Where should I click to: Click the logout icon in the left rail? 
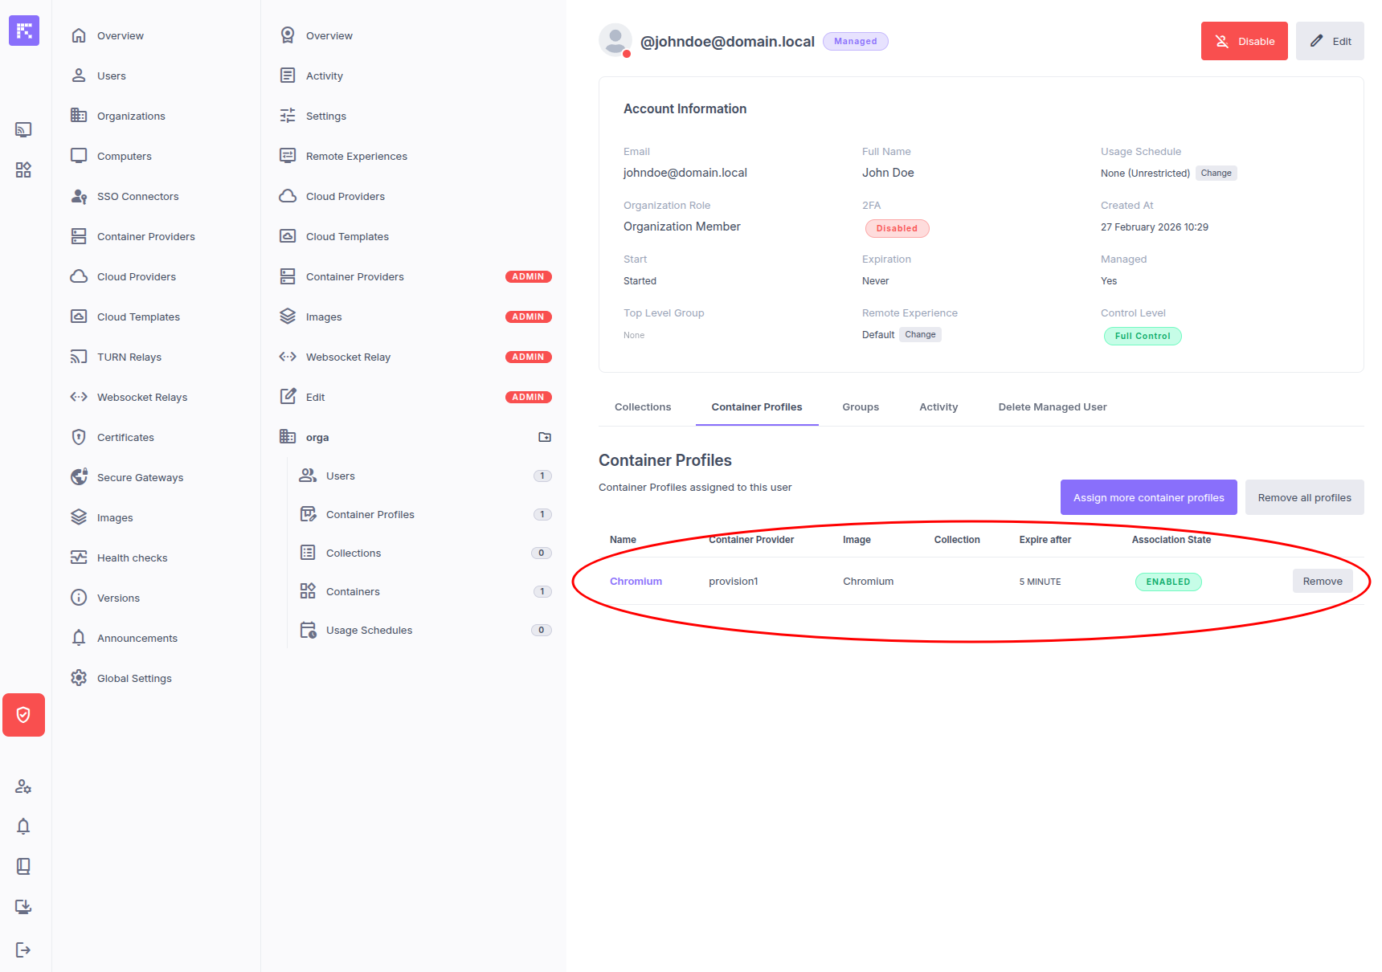point(23,950)
